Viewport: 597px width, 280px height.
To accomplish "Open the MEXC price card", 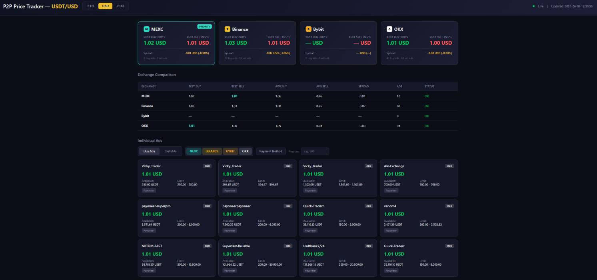I will pyautogui.click(x=176, y=43).
